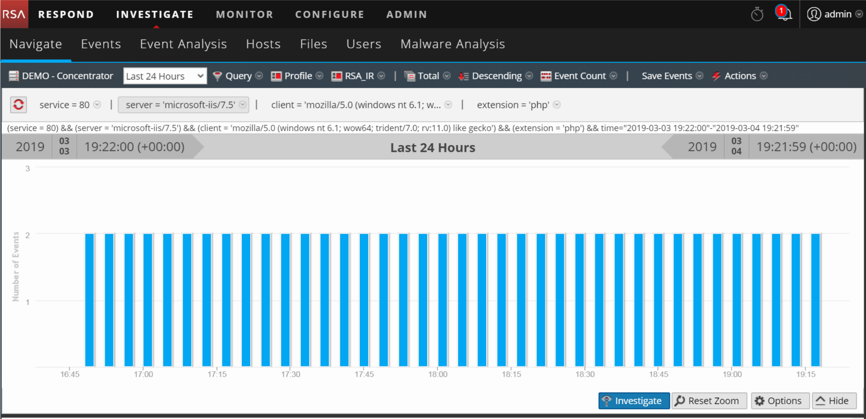
Task: Open the Last 24 Hours time dropdown
Action: (x=165, y=76)
